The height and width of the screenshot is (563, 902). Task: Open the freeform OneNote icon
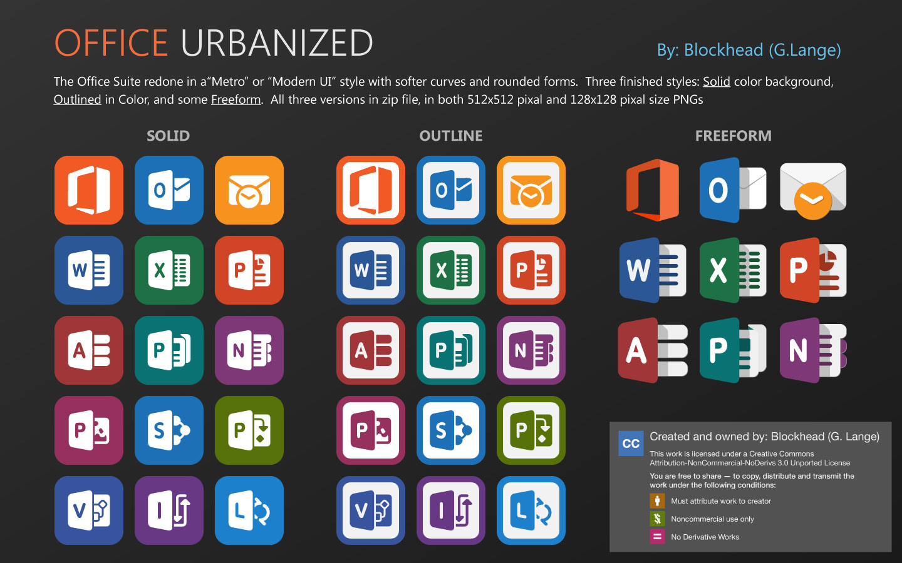(x=813, y=350)
